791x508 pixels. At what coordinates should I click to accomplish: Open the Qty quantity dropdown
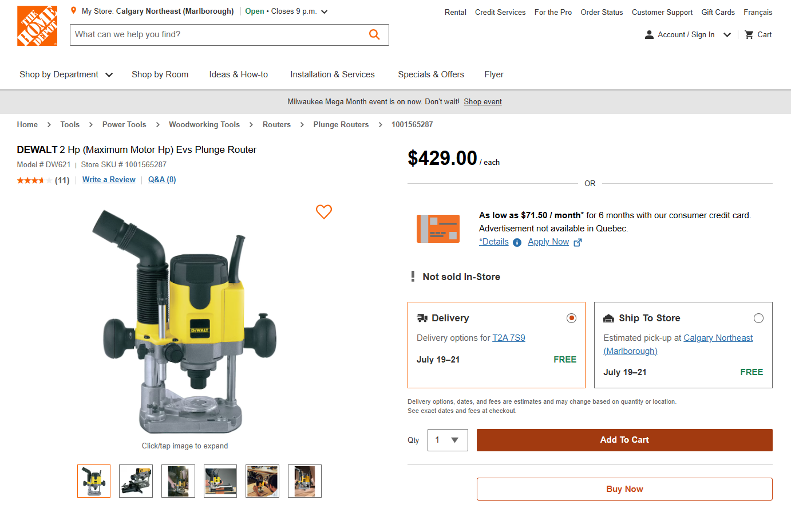[448, 440]
